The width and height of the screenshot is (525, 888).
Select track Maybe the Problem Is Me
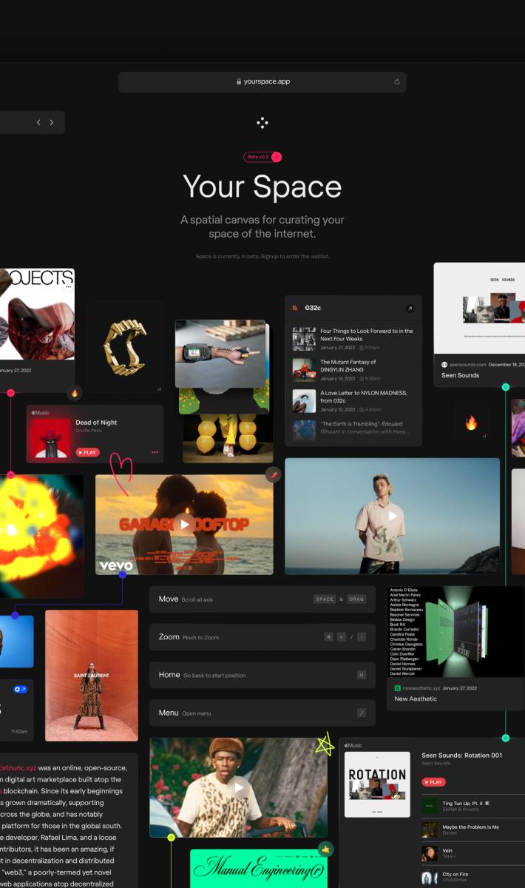point(472,830)
